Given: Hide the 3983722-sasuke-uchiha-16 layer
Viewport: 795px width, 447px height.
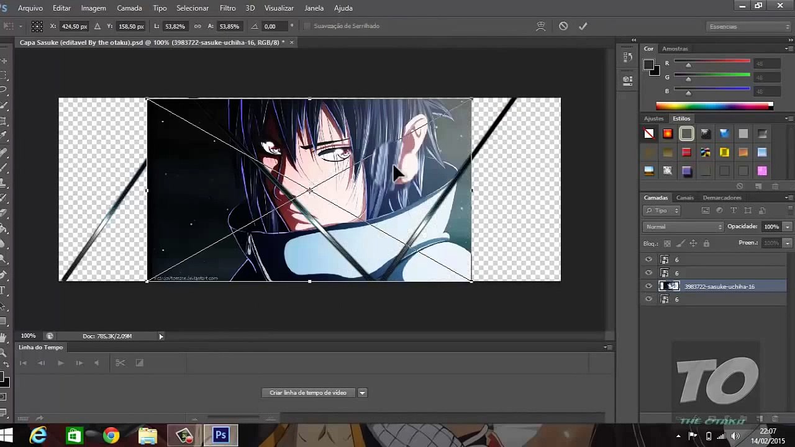Looking at the screenshot, I should 649,286.
